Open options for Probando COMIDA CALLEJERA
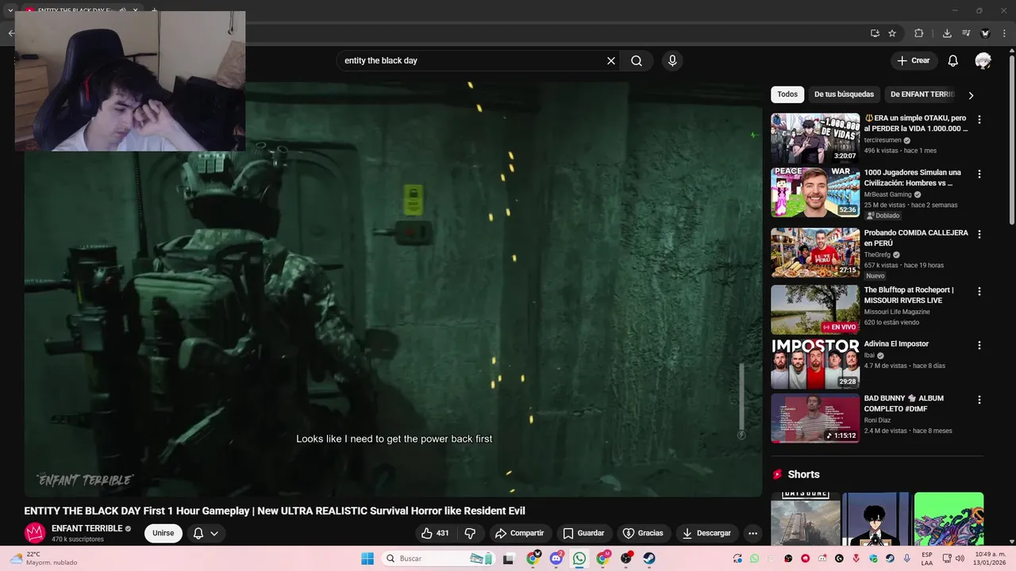 [979, 234]
